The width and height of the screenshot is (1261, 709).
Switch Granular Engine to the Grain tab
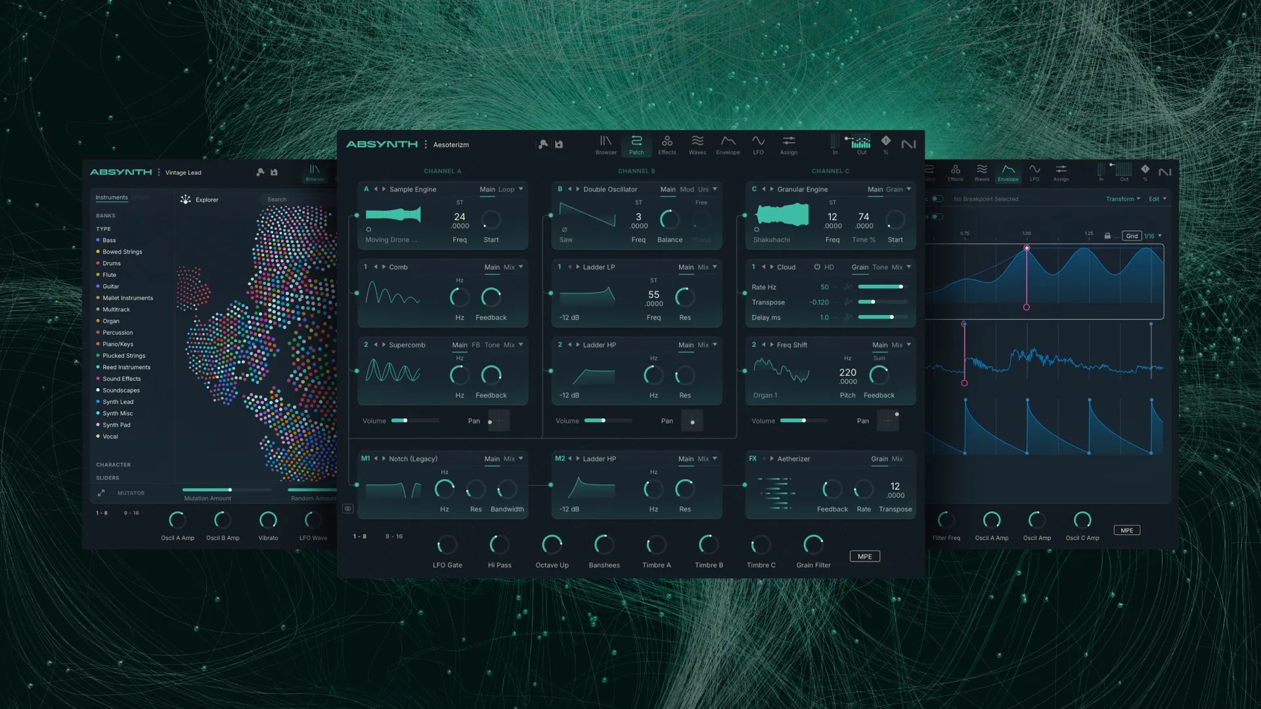[x=895, y=189]
